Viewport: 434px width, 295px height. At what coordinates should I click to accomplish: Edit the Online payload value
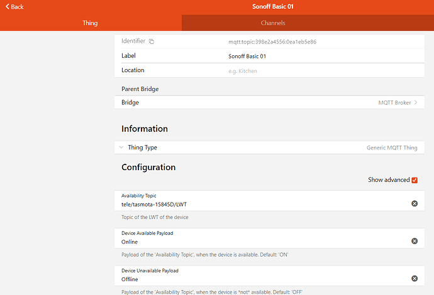tap(130, 242)
